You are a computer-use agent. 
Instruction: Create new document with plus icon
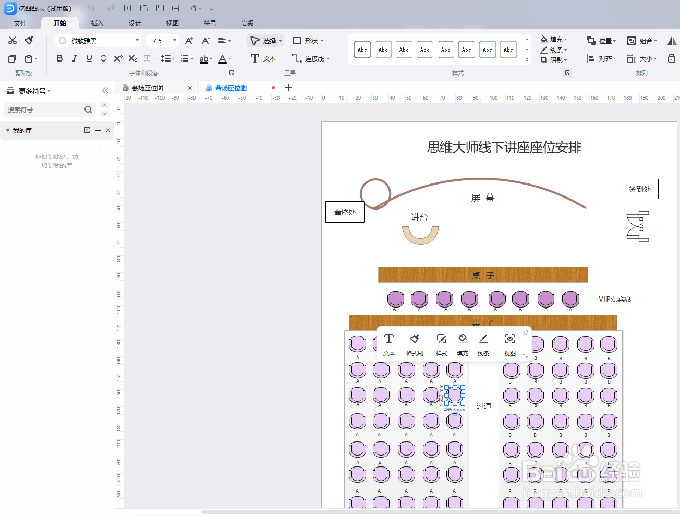point(128,8)
